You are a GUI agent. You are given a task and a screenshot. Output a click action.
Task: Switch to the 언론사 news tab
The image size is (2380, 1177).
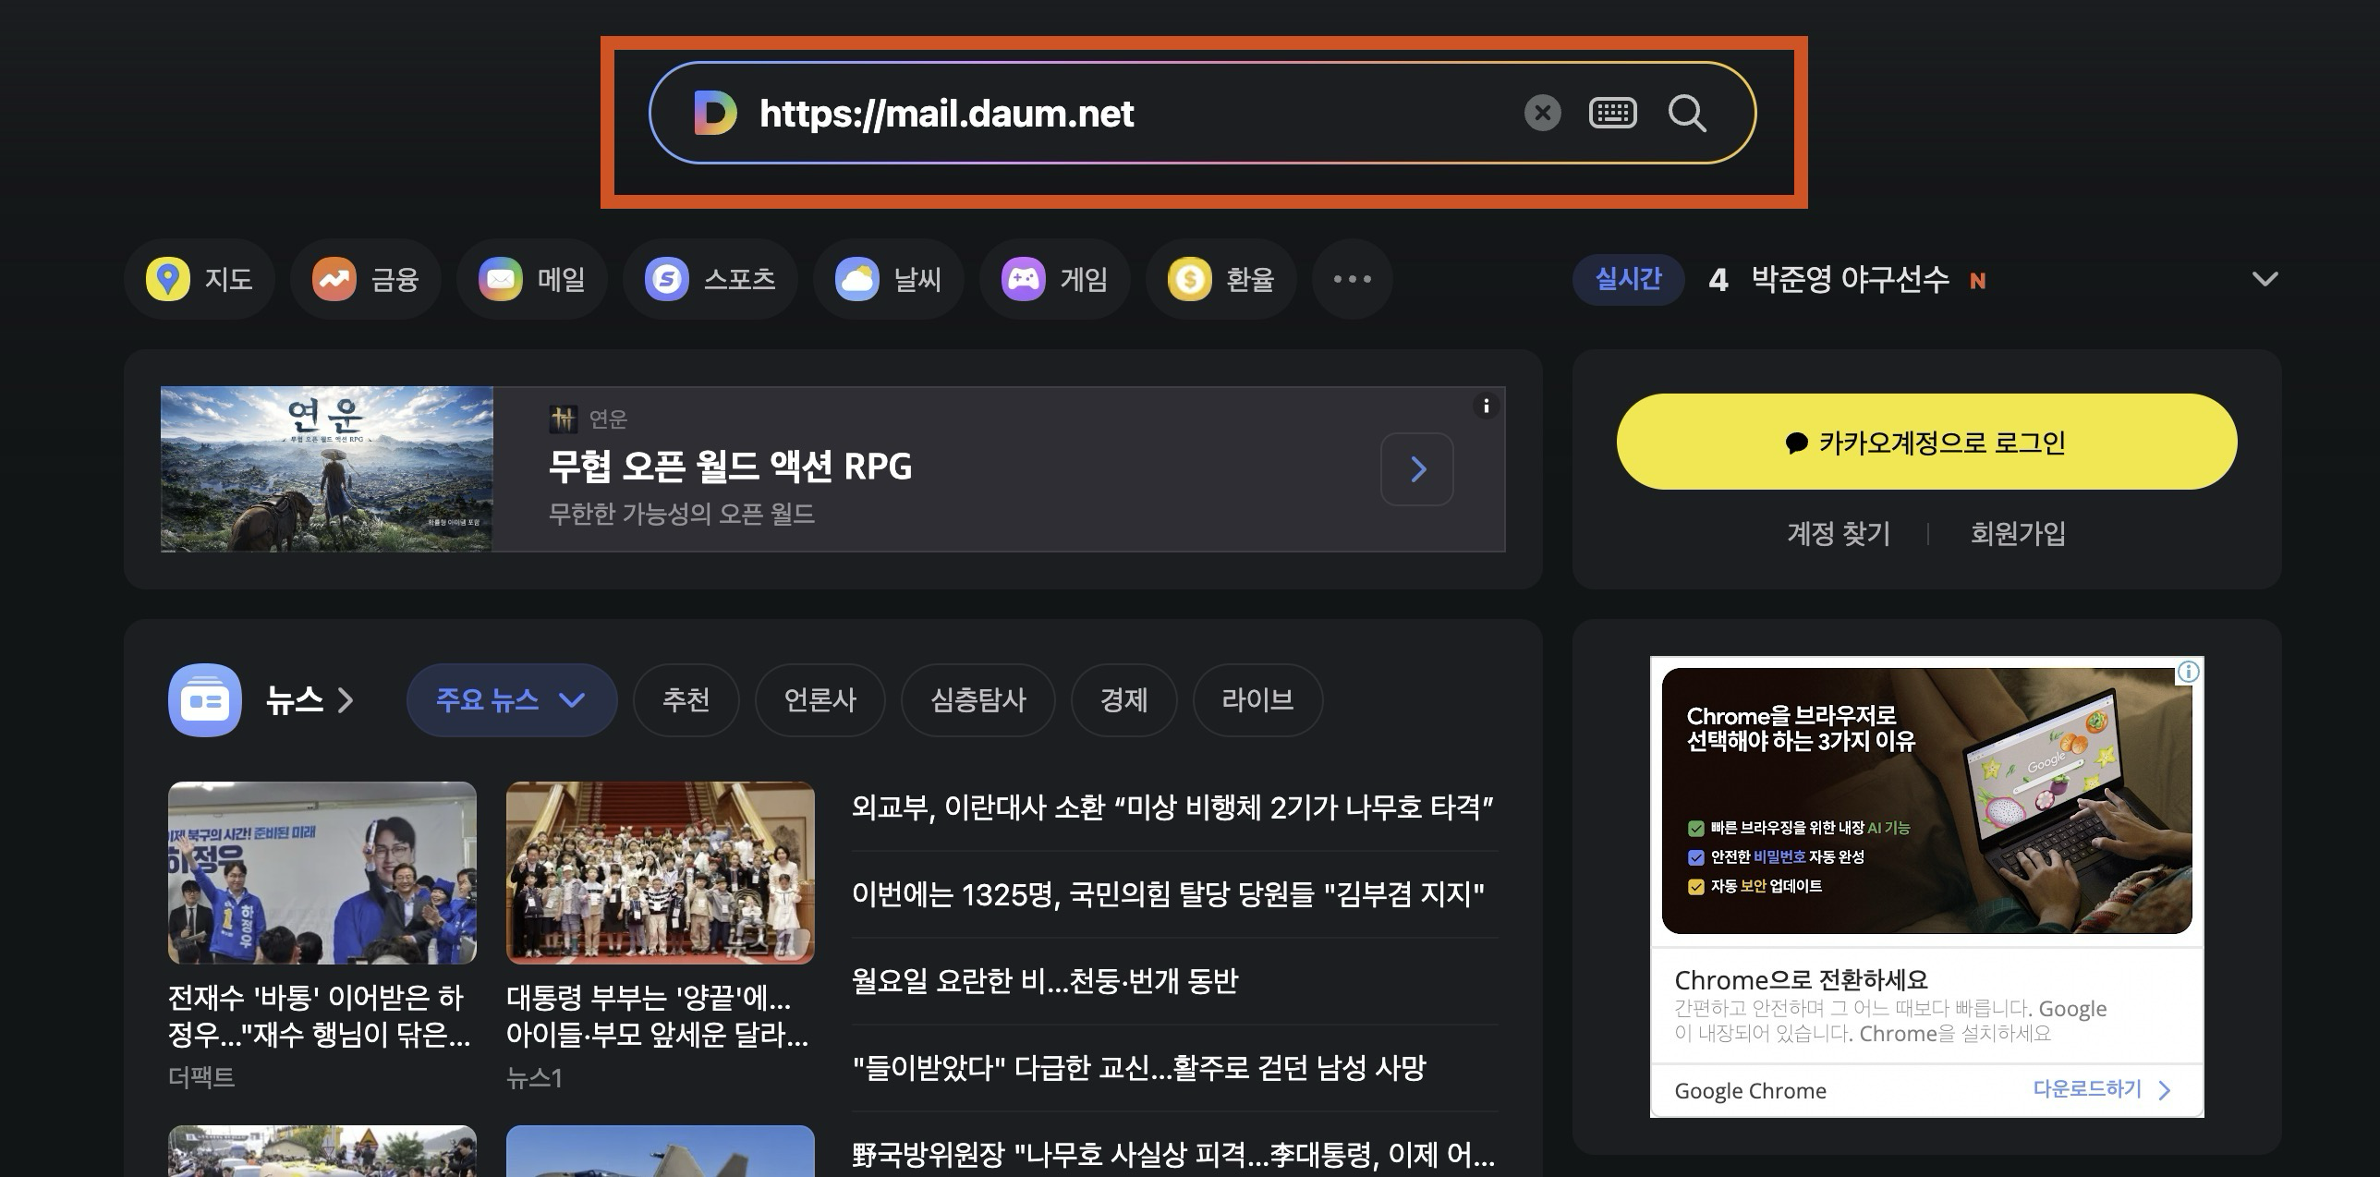(820, 700)
